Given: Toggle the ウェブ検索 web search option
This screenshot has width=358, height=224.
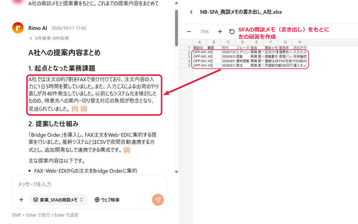Looking at the screenshot, I should coord(107,200).
